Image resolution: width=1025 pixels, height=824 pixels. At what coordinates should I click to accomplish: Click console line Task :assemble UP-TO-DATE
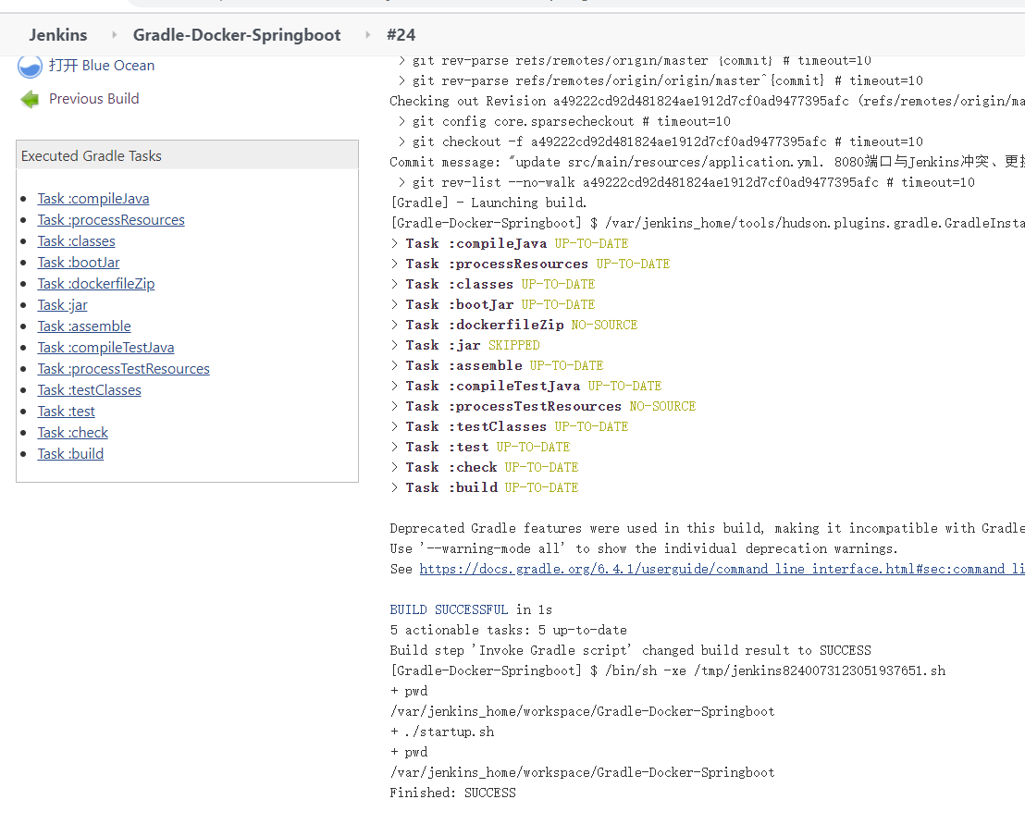click(497, 365)
